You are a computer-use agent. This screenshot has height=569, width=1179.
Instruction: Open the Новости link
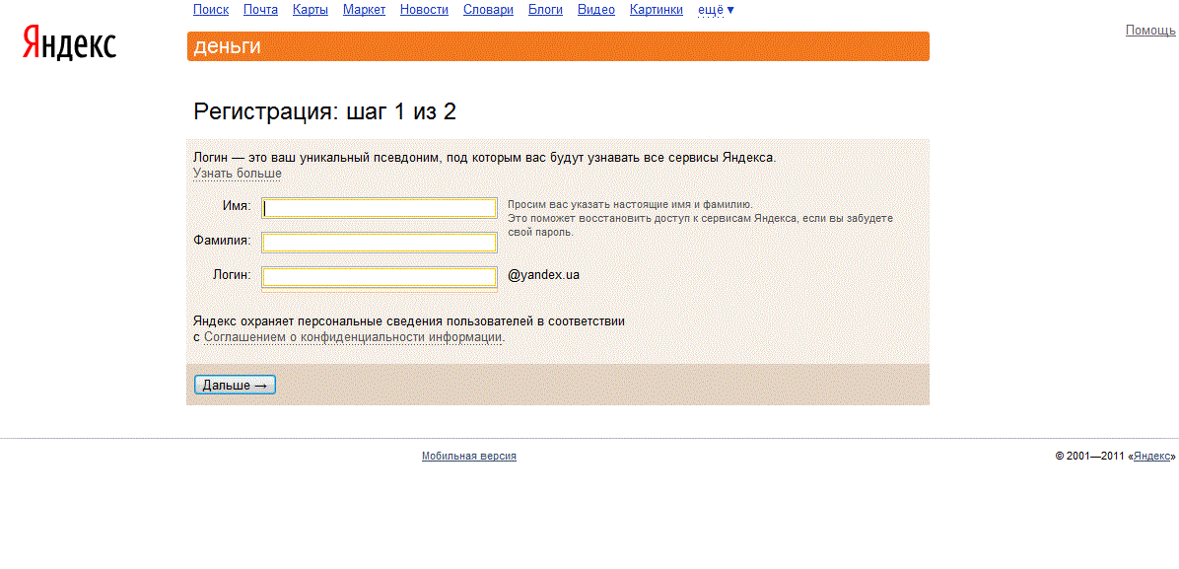point(424,10)
